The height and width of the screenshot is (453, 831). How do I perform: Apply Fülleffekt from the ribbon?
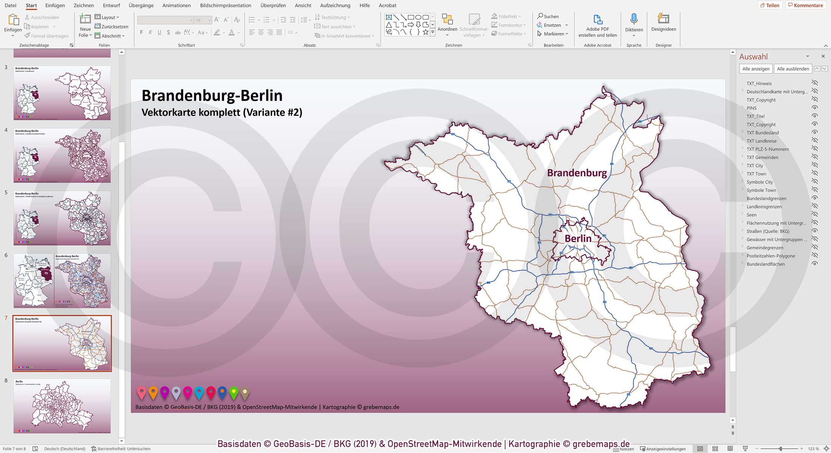(x=508, y=16)
